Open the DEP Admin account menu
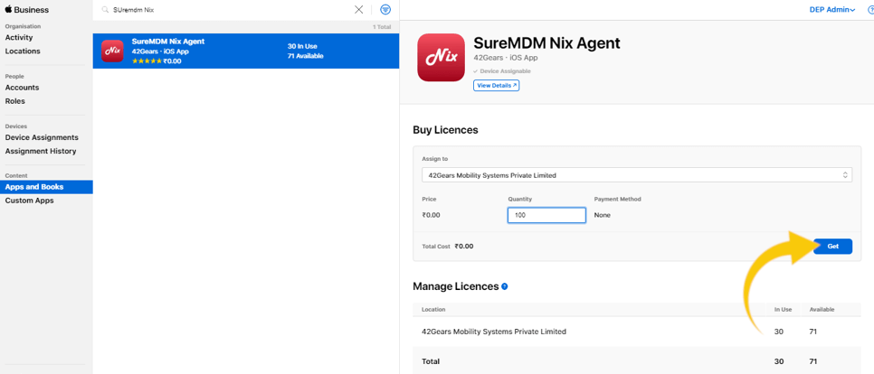874x374 pixels. [832, 9]
